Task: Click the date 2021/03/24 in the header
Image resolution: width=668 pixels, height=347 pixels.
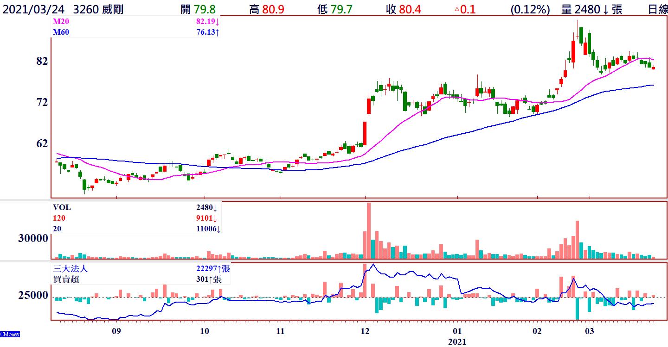Action: tap(34, 9)
